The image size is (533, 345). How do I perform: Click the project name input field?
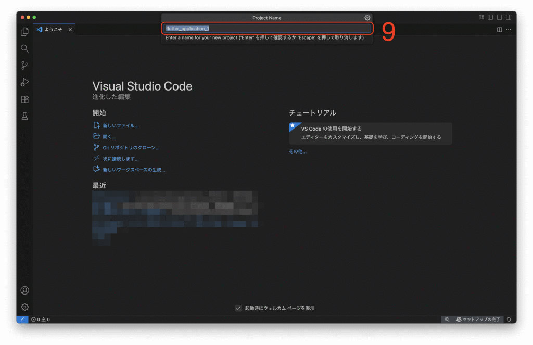point(266,29)
